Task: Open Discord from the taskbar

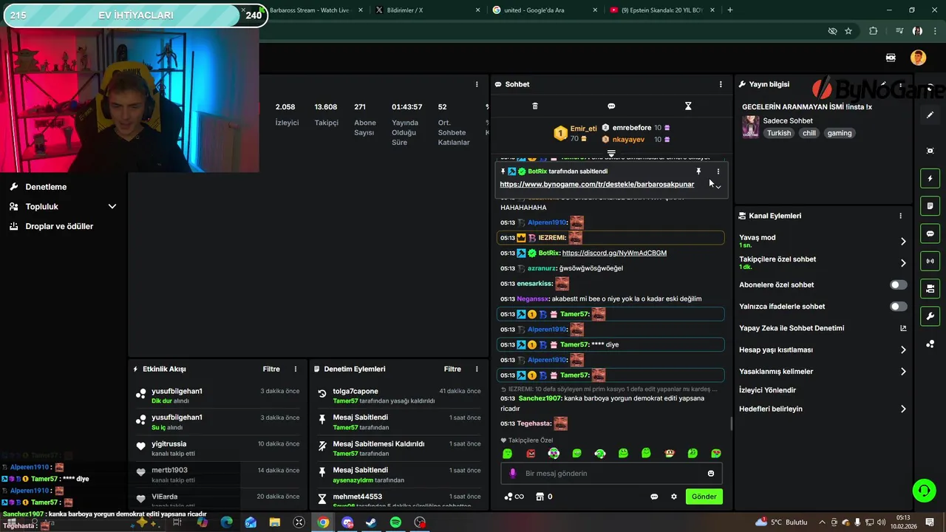Action: (347, 522)
